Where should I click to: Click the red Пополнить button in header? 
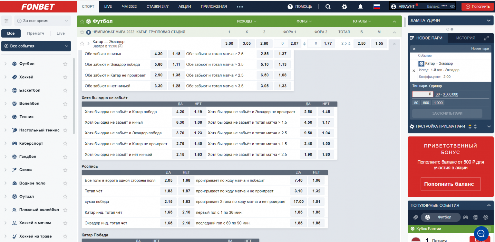click(x=477, y=6)
